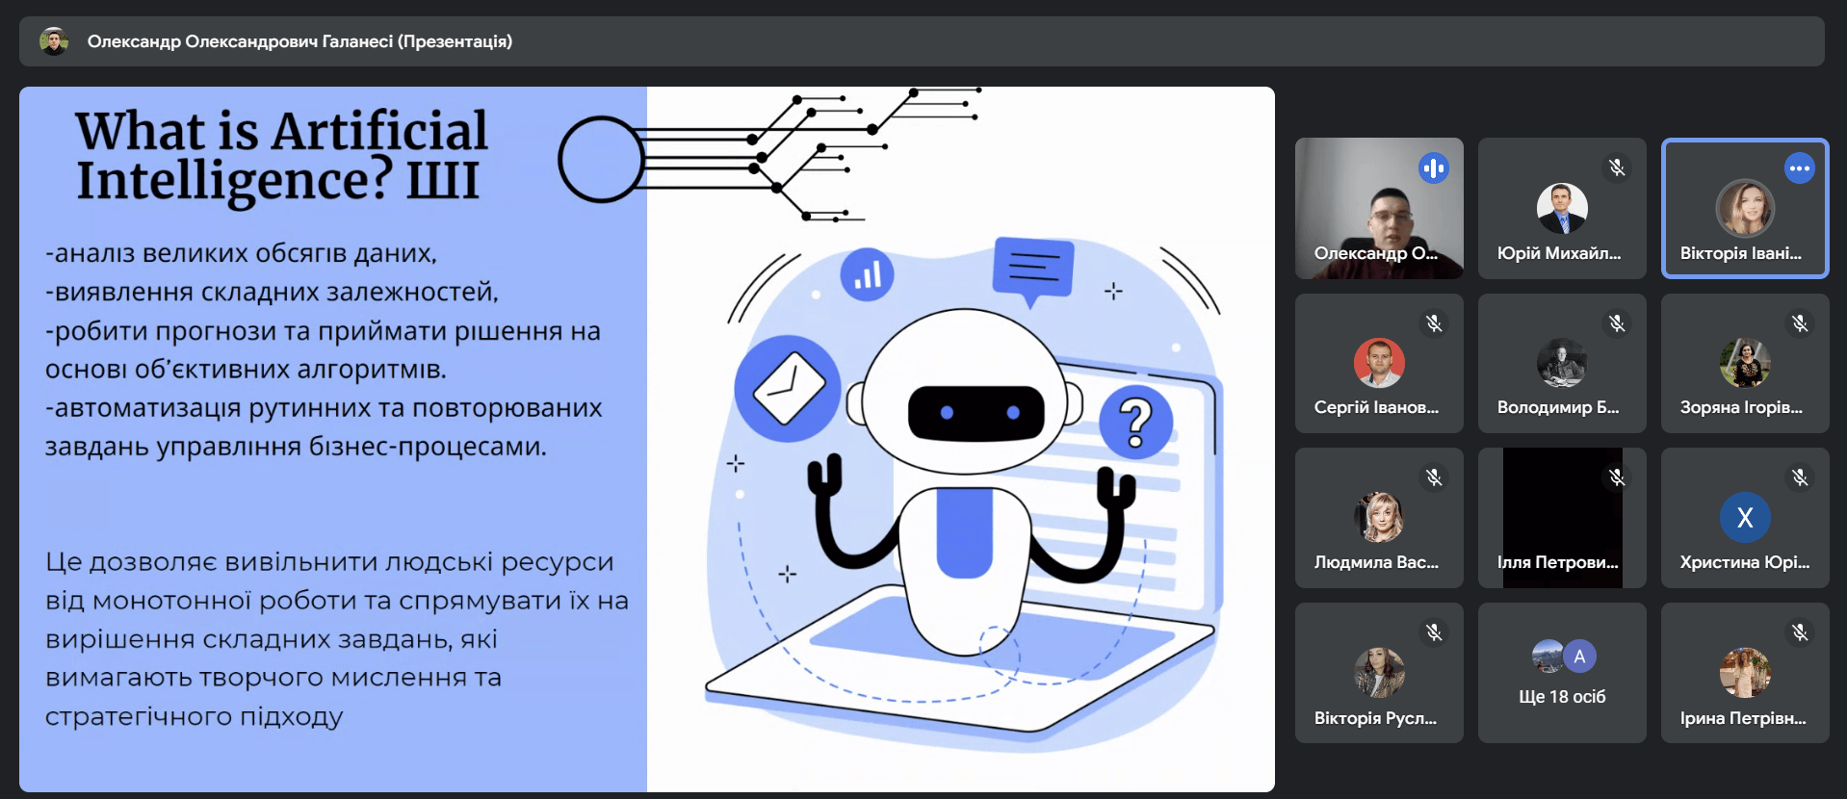Image resolution: width=1847 pixels, height=799 pixels.
Task: Click the presenter avatar in the top bar
Action: click(x=54, y=41)
